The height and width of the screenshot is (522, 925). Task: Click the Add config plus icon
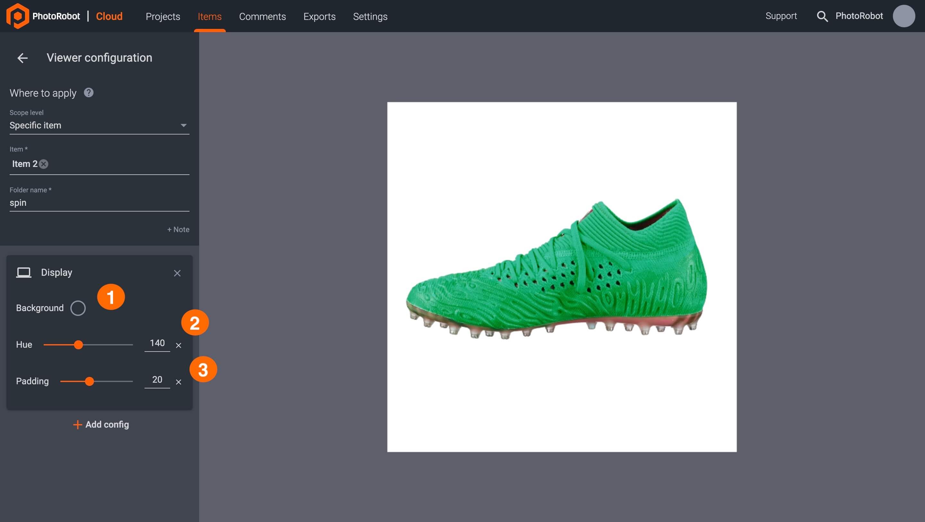coord(75,424)
